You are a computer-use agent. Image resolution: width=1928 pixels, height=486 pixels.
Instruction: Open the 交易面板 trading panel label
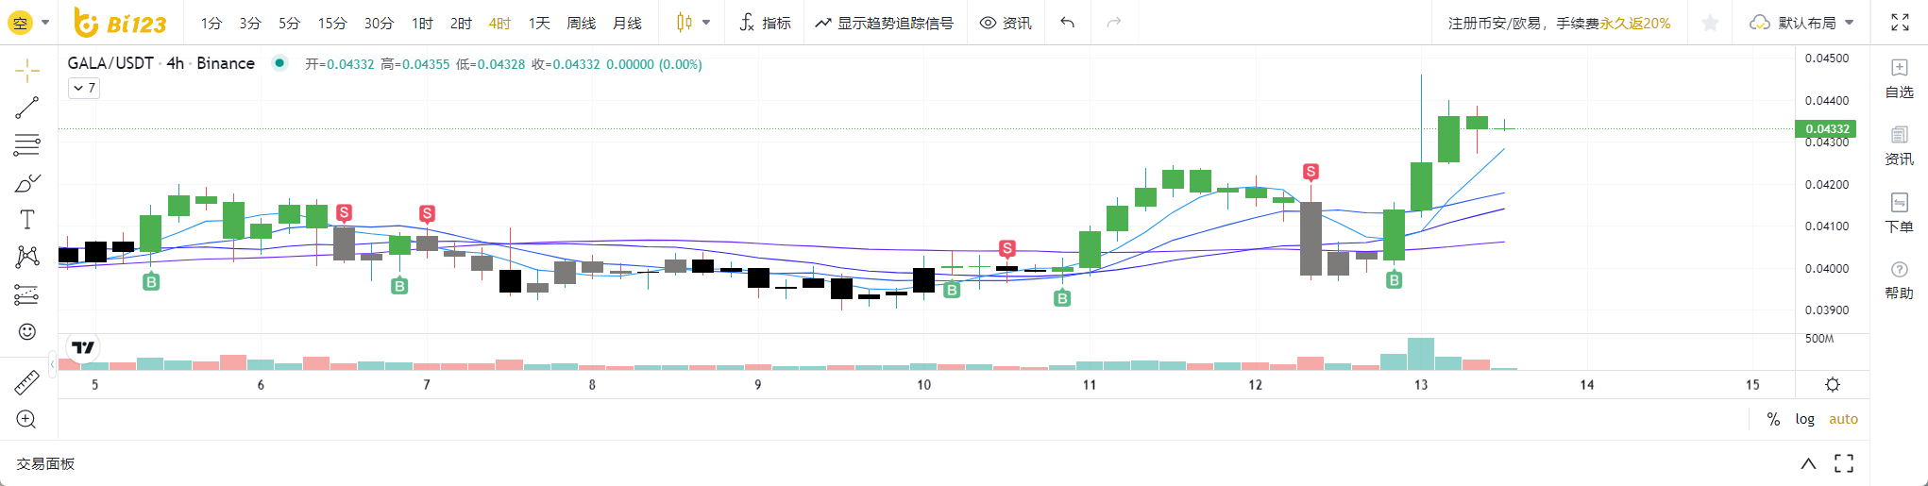point(45,463)
